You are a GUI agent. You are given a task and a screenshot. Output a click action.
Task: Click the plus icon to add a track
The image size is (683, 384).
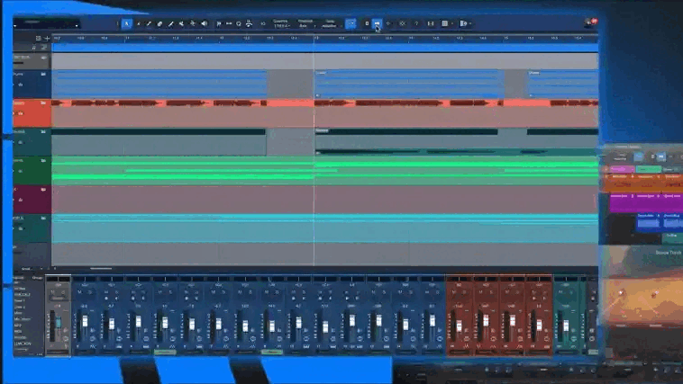click(47, 39)
